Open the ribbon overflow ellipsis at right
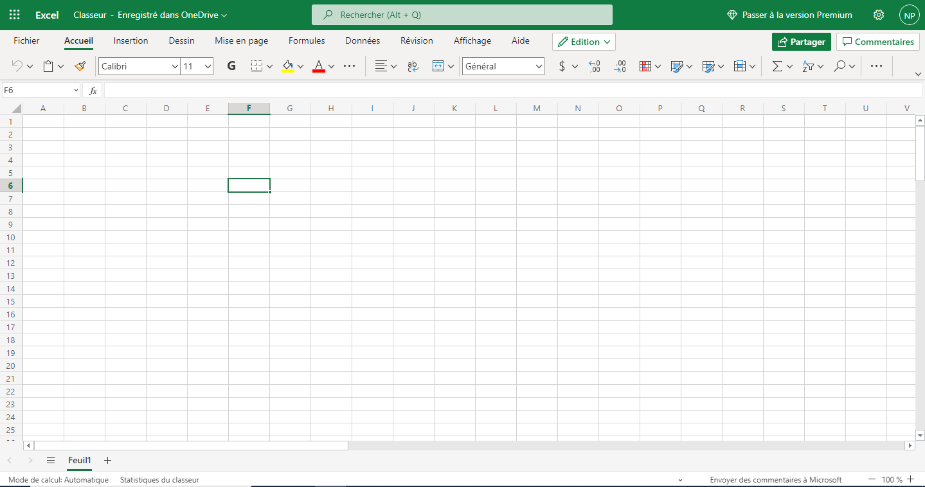Viewport: 925px width, 487px height. click(x=876, y=66)
